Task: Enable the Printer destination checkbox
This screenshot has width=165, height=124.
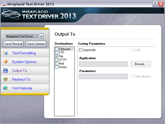Action: [57, 67]
